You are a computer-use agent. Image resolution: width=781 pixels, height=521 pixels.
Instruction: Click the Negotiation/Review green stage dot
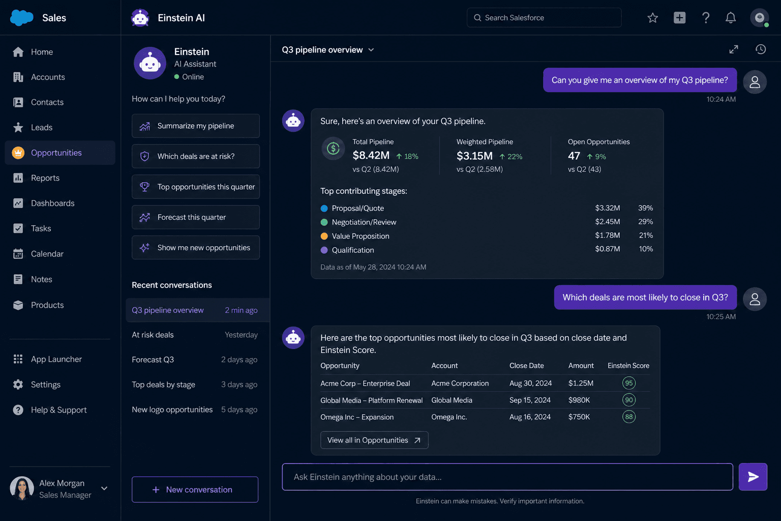coord(324,222)
